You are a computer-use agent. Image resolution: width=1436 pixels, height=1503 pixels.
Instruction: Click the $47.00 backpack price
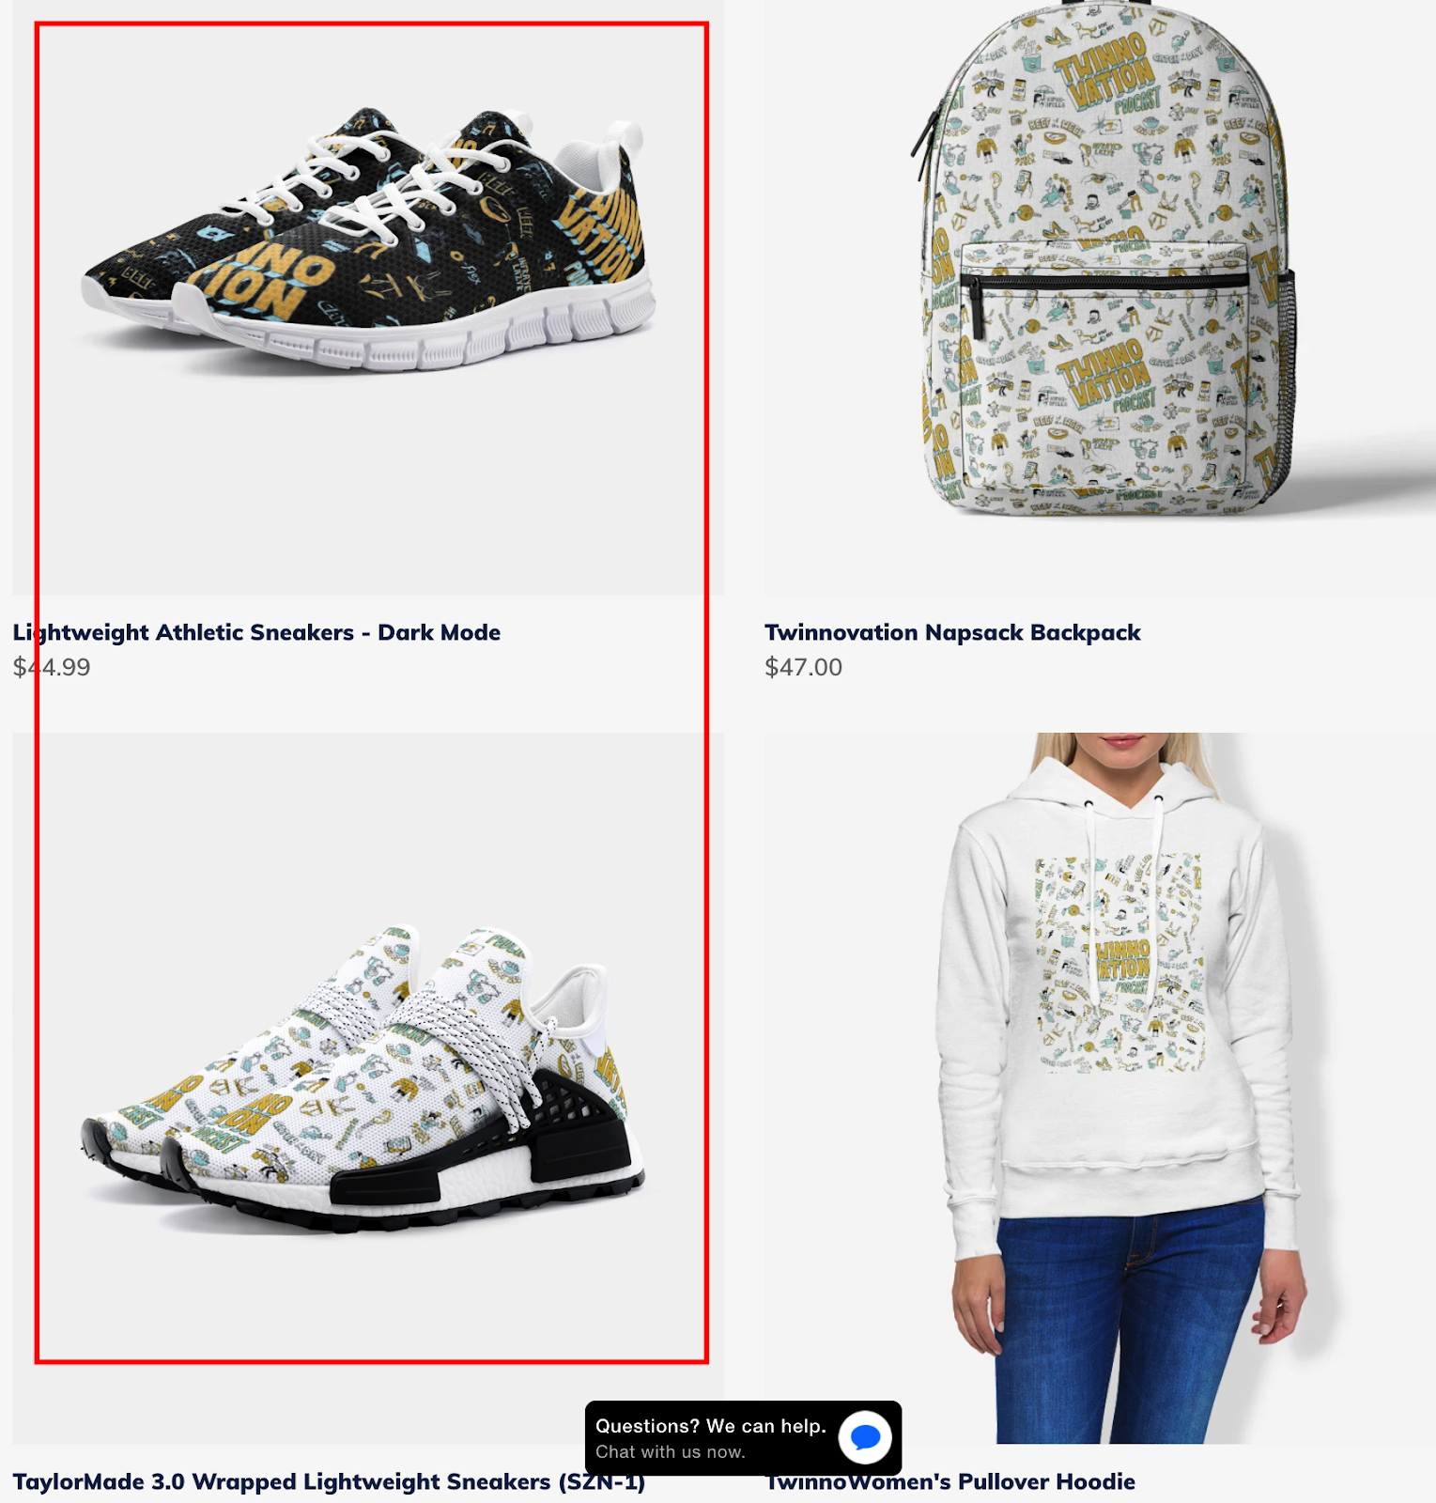803,667
